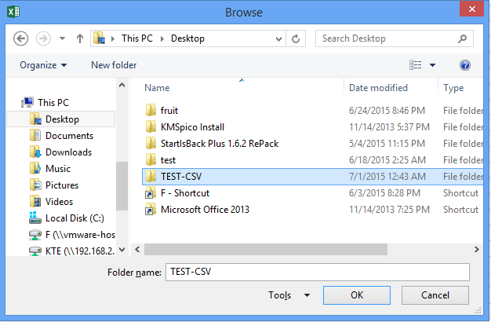
Task: Sort by the Date modified column header
Action: (378, 88)
